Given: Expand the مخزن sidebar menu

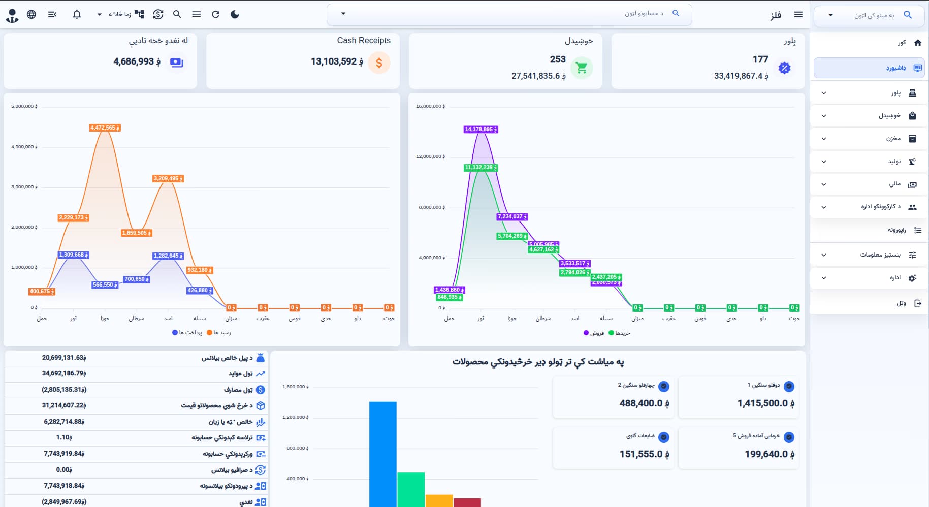Looking at the screenshot, I should click(x=870, y=139).
